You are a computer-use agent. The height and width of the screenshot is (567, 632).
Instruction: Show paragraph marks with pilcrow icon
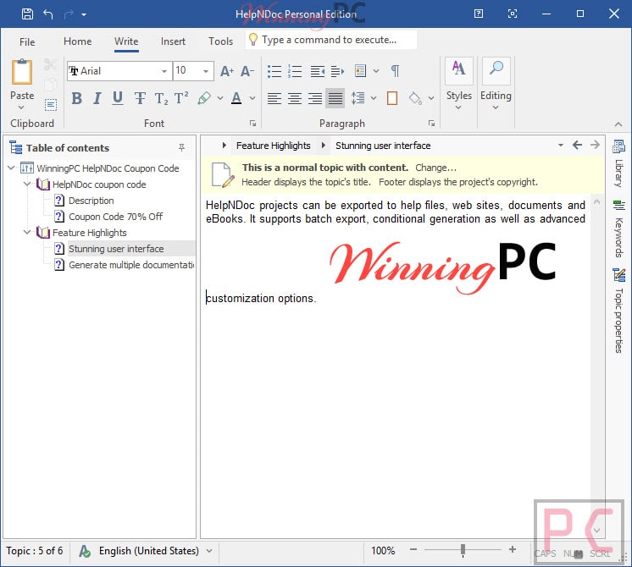[396, 71]
